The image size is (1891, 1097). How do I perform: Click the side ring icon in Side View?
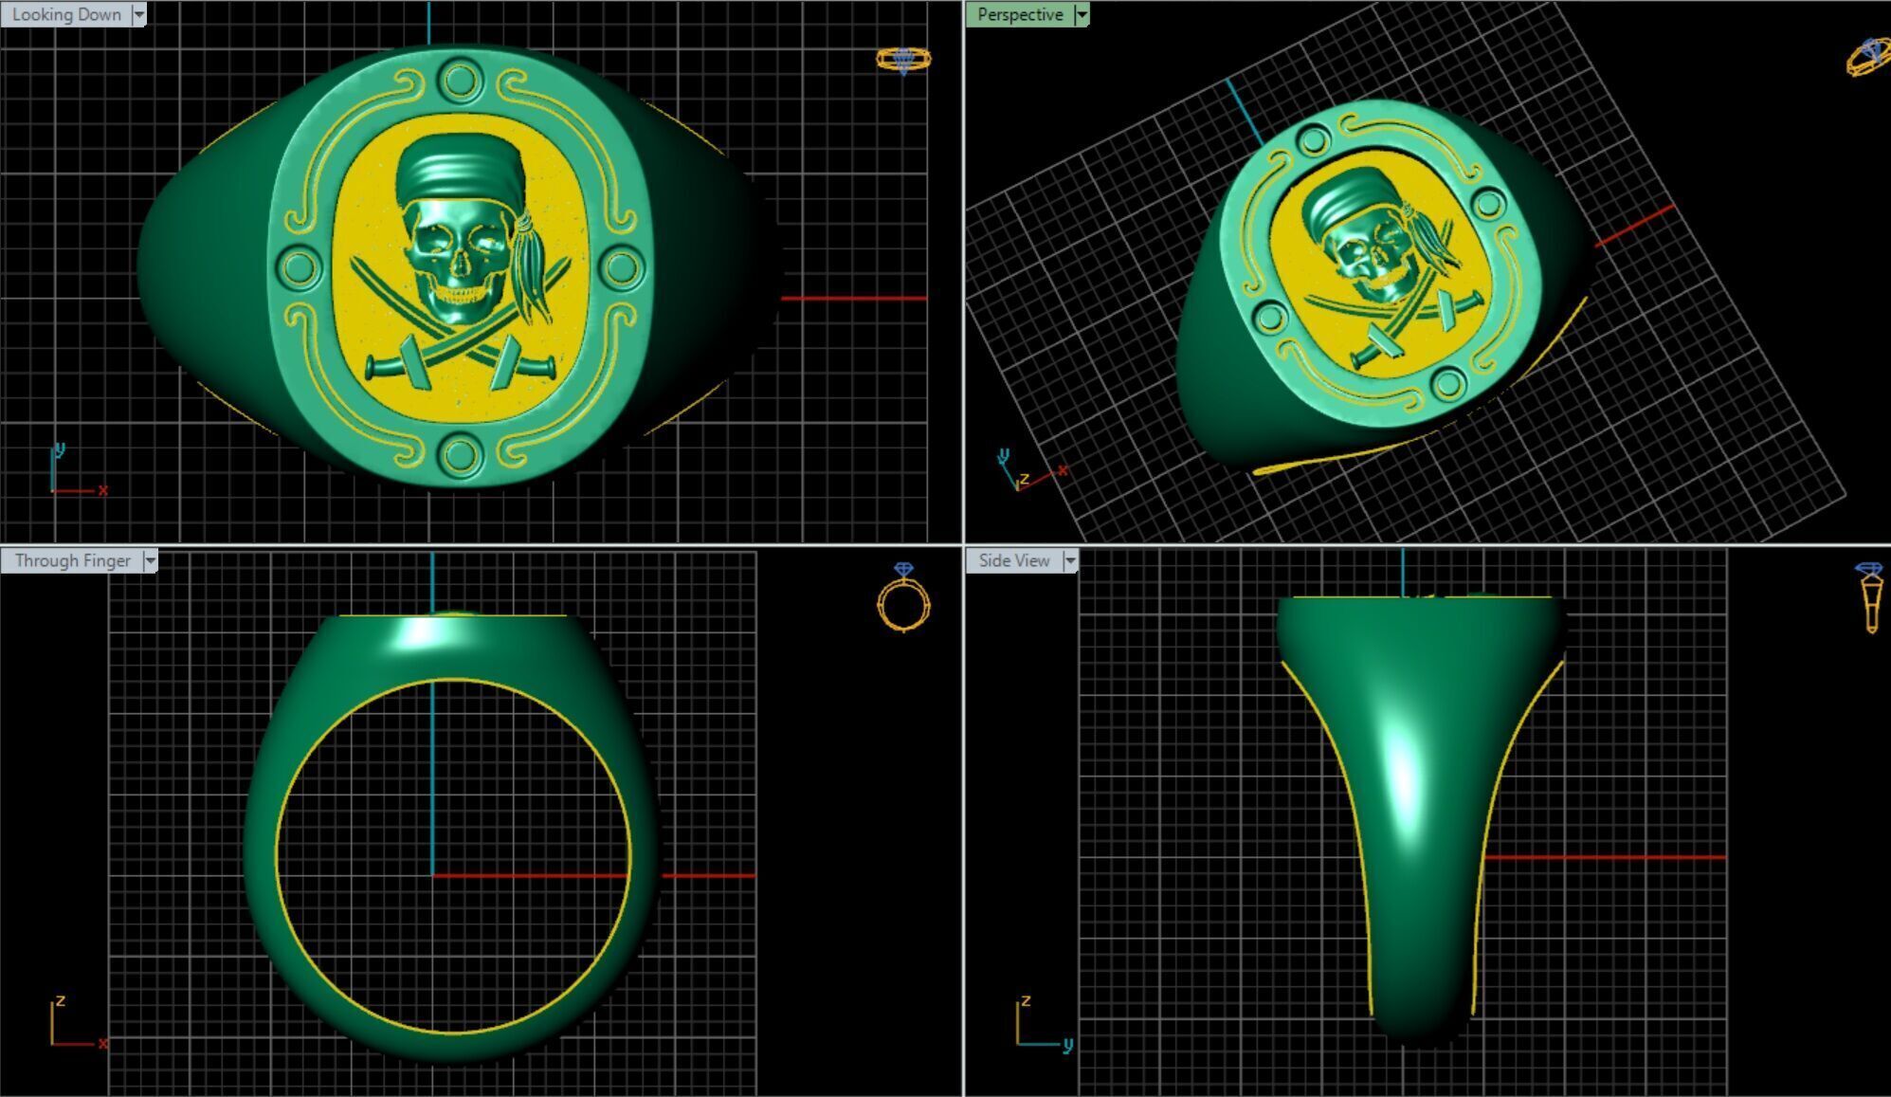coord(1870,597)
